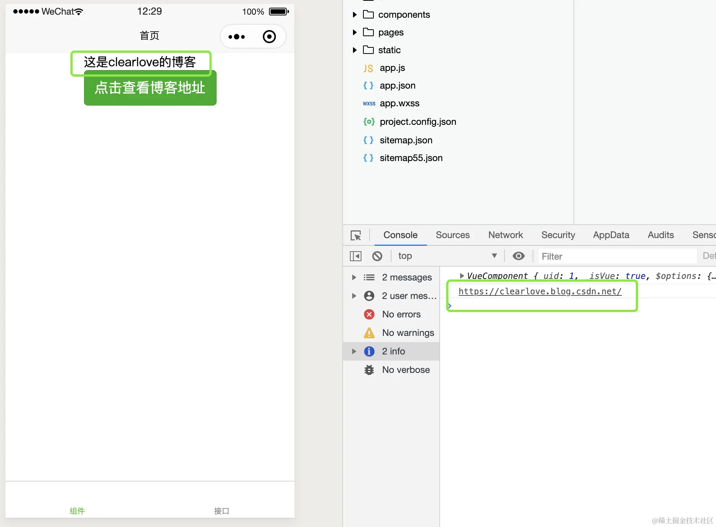Select the user messages person icon
Screen dimensions: 716x527
(x=369, y=296)
